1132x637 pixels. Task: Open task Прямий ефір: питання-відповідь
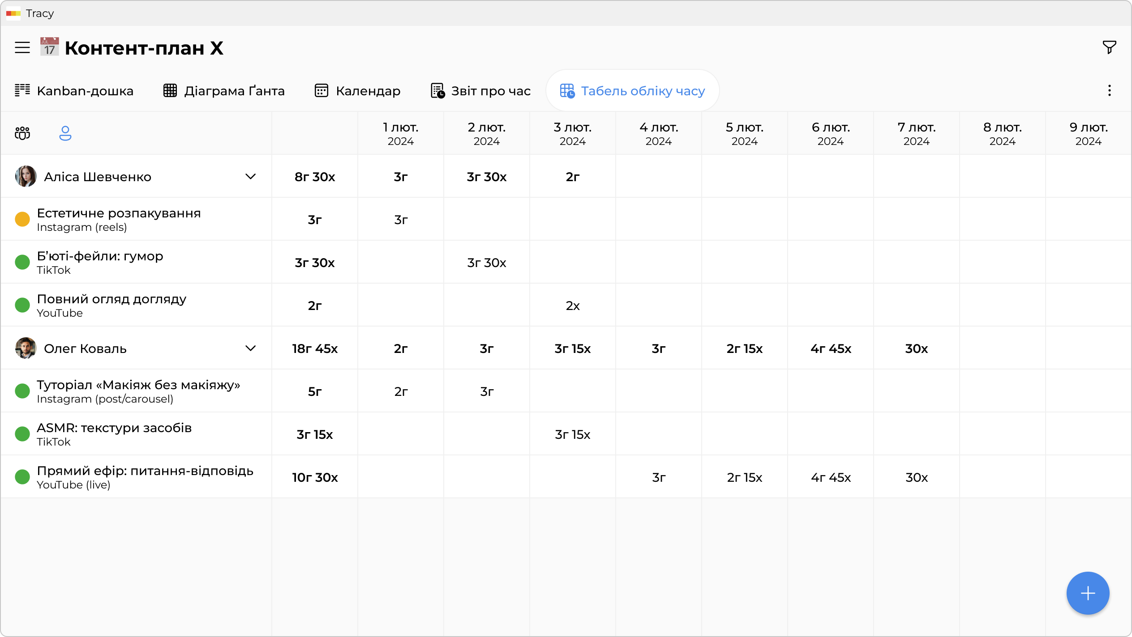click(145, 471)
